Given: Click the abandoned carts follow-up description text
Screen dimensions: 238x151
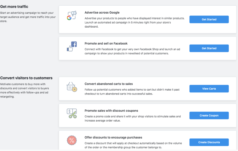Looking at the screenshot, I should [132, 92].
